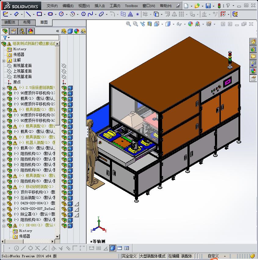Click the feature tree vertical scrollbar down arrow
This screenshot has height=260, width=258.
(x=57, y=237)
